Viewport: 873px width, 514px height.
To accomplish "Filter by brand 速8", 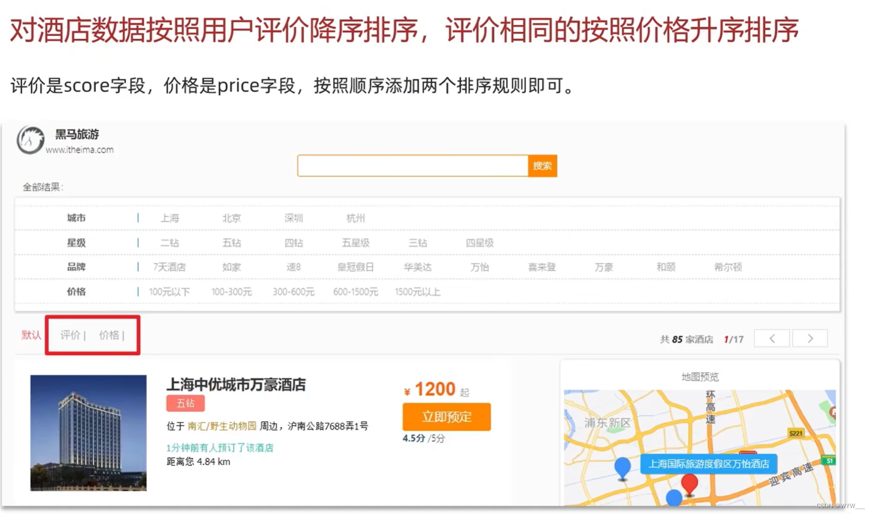I will [294, 267].
